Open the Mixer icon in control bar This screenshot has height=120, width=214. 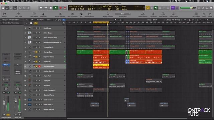24,8
